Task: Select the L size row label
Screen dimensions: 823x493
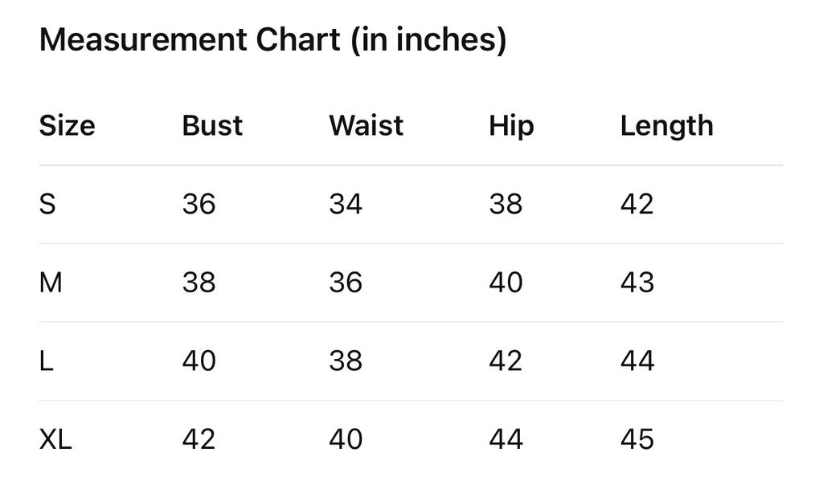Action: [46, 361]
